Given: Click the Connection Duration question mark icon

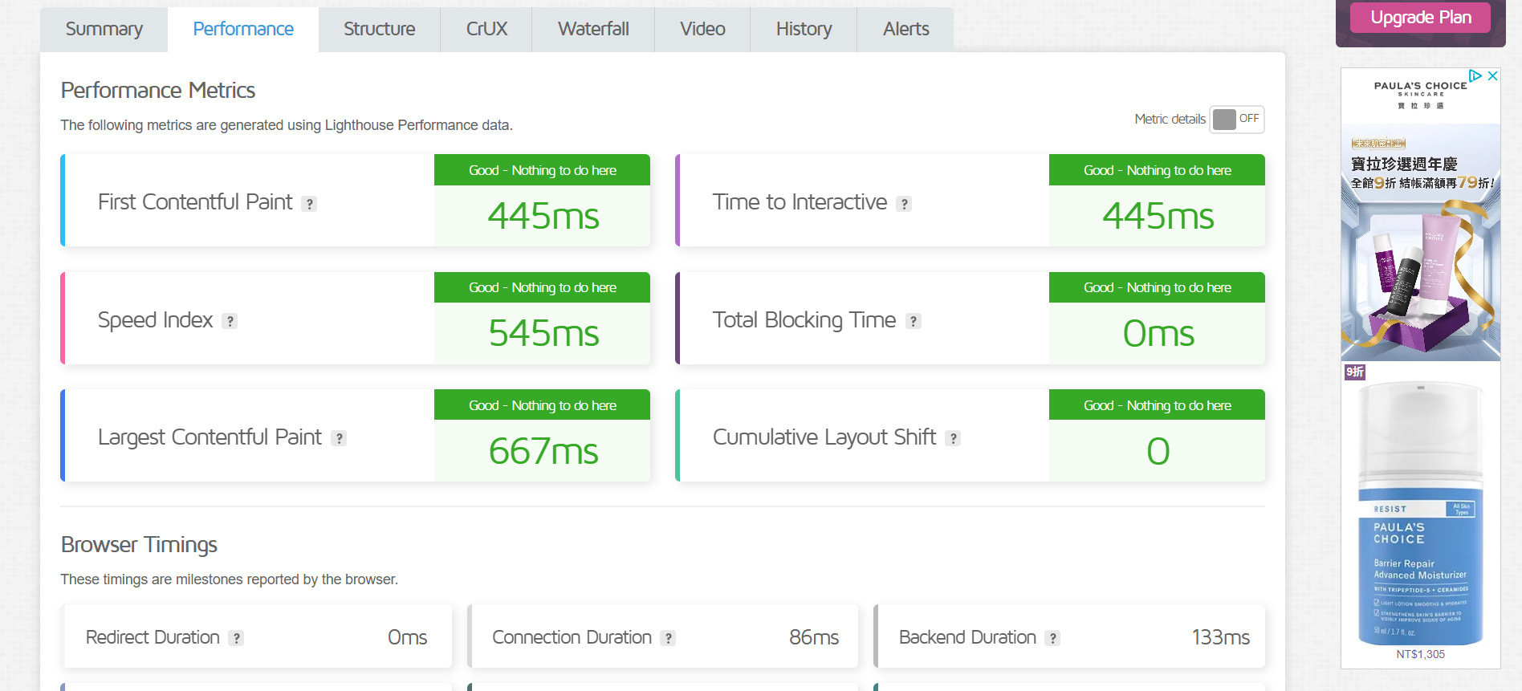Looking at the screenshot, I should click(668, 638).
